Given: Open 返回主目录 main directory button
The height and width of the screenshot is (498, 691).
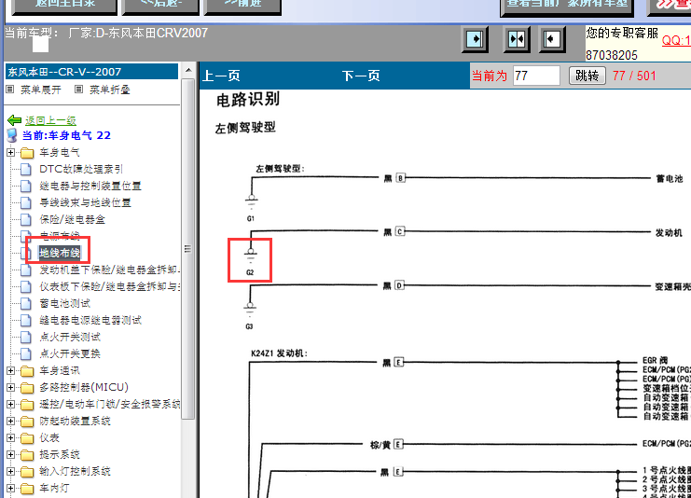Looking at the screenshot, I should click(x=64, y=7).
